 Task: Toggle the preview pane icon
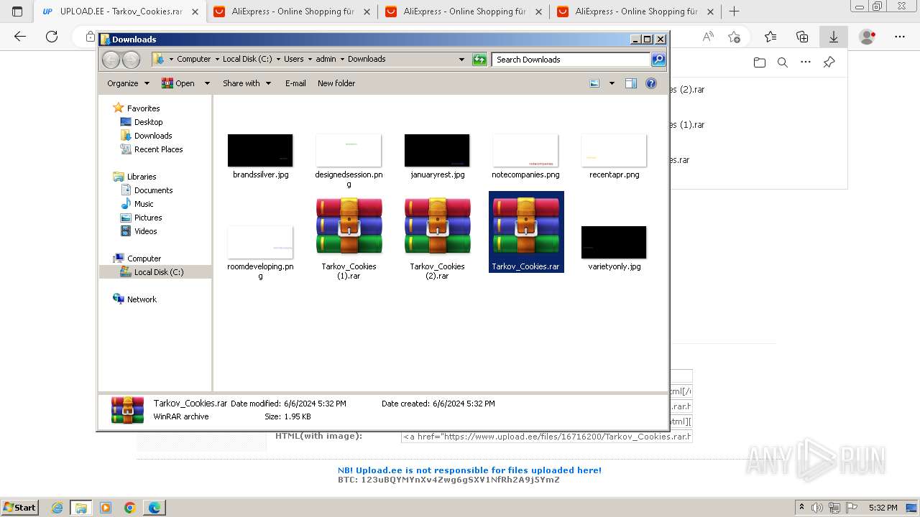tap(630, 83)
